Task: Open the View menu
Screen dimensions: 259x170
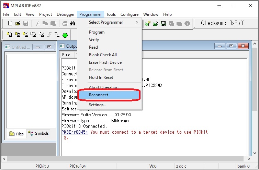Action: (x=30, y=14)
